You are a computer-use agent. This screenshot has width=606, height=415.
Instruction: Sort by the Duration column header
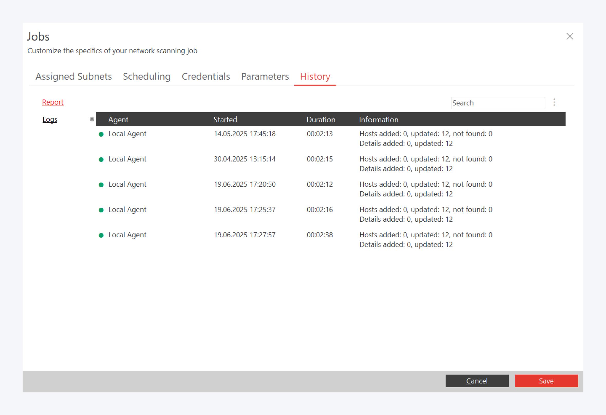point(320,119)
